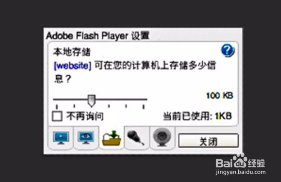Click the 100 KB storage value label
This screenshot has height=182, width=281.
tap(220, 96)
